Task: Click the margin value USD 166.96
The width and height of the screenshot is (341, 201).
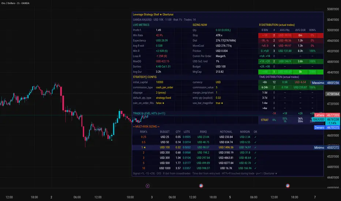Action: point(245,168)
